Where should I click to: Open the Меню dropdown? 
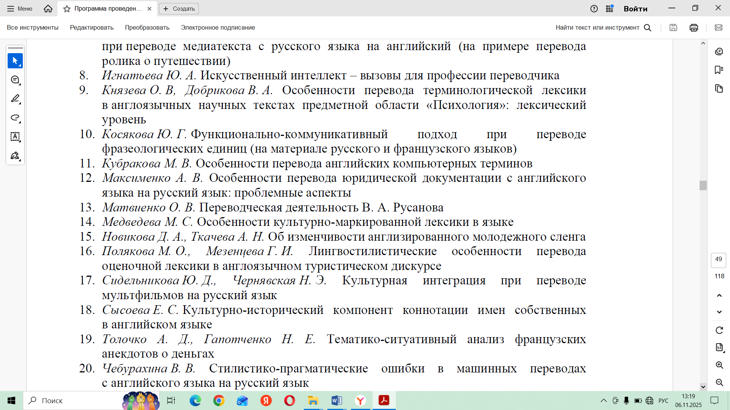(20, 8)
